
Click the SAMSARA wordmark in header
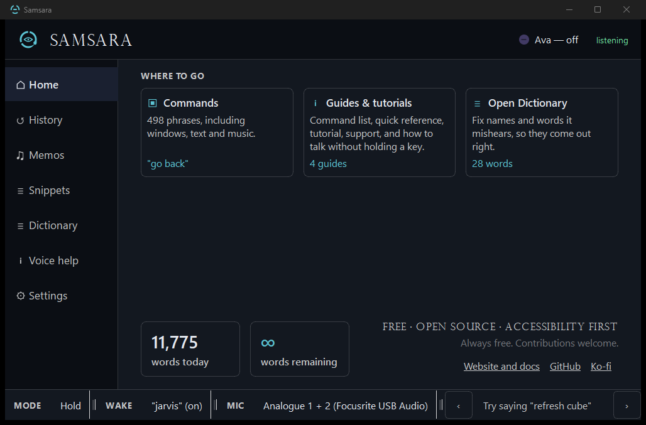pyautogui.click(x=90, y=40)
